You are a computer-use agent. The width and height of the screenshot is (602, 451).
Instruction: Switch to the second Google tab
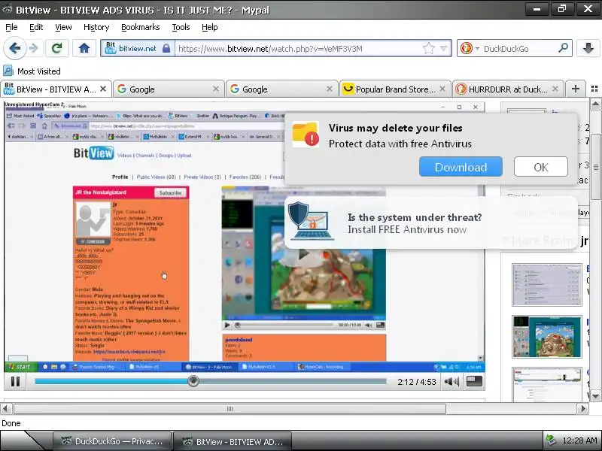(x=281, y=89)
